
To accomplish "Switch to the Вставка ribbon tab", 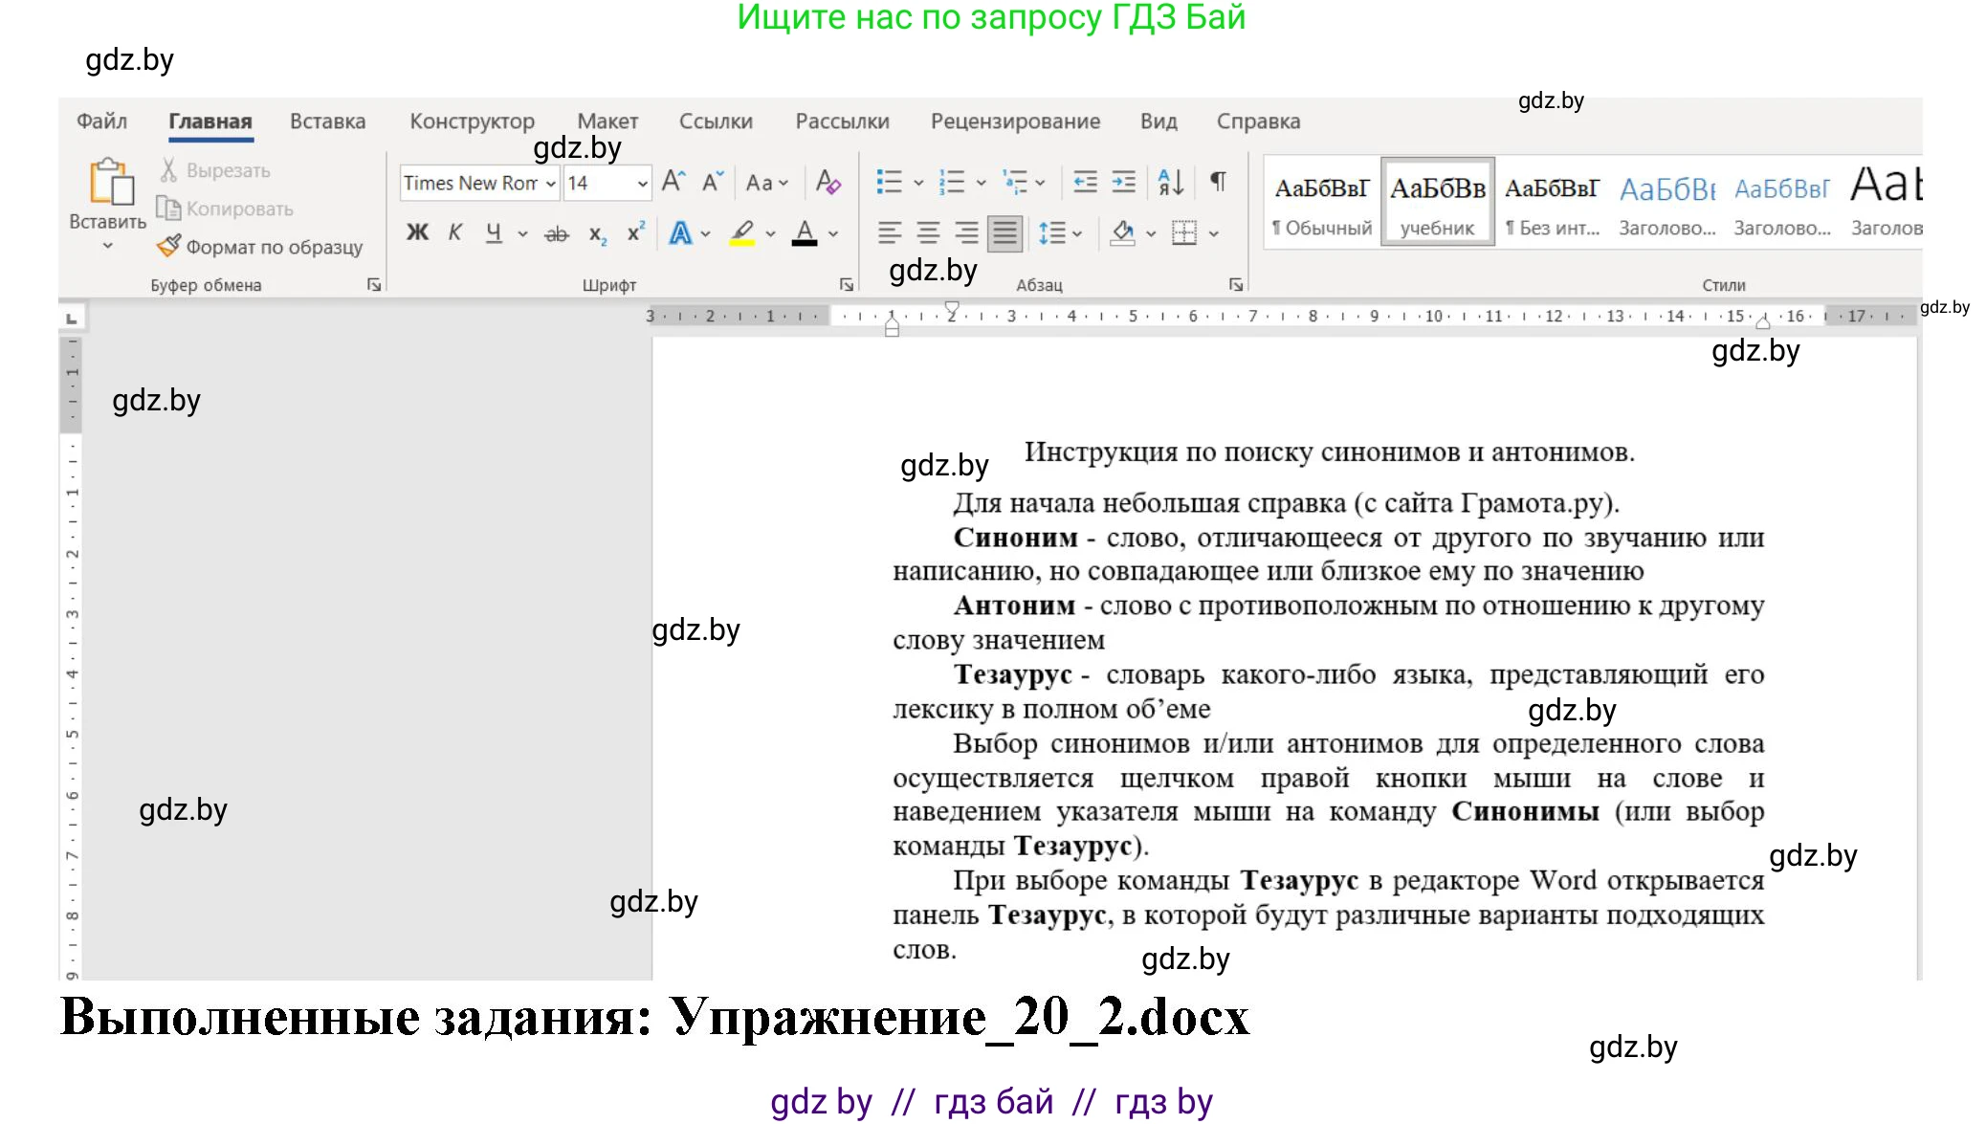I will [327, 121].
